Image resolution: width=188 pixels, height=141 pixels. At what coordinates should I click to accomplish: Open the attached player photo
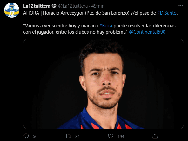point(104,84)
